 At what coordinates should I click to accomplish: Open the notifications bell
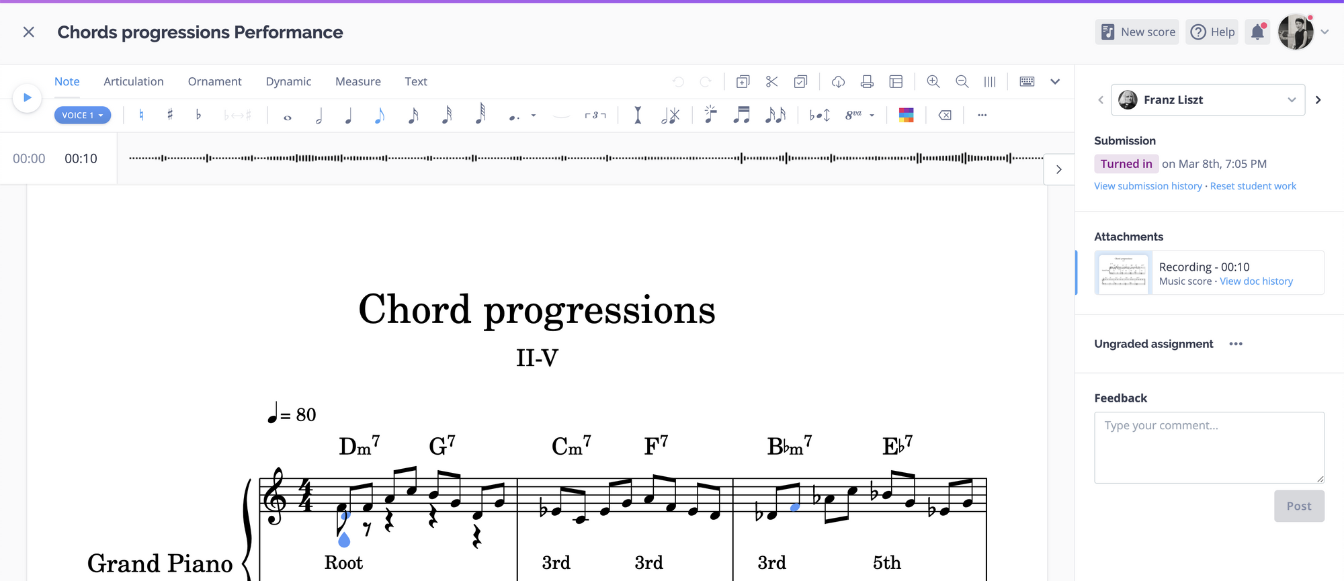coord(1257,32)
